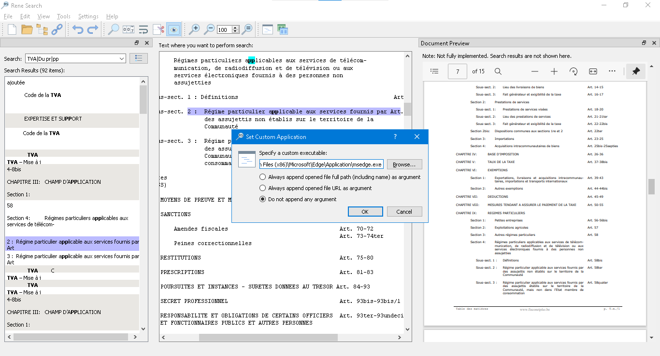Click the Browse... button

pos(404,164)
